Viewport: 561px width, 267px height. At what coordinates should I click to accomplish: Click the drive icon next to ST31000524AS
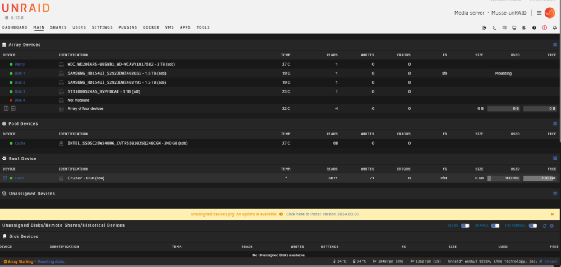coord(61,91)
